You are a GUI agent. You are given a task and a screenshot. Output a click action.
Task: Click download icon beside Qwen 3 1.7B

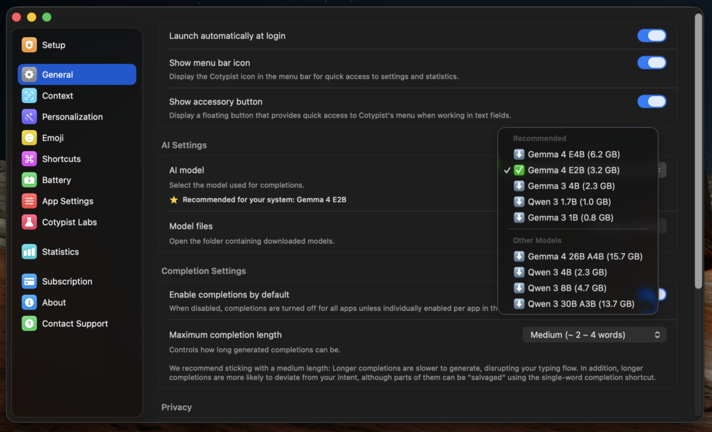pos(519,202)
